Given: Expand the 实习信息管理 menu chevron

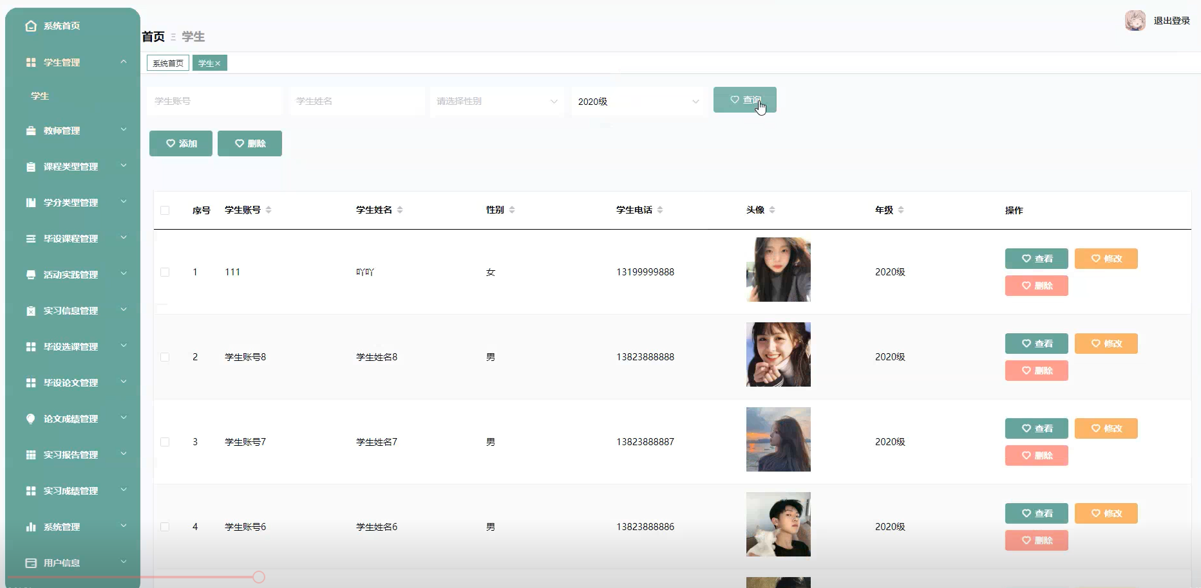Looking at the screenshot, I should [124, 310].
